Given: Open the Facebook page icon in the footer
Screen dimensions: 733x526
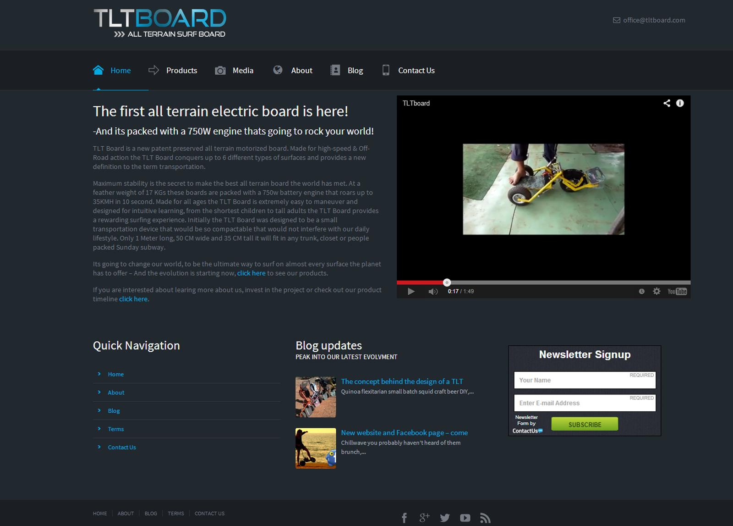Looking at the screenshot, I should point(404,518).
